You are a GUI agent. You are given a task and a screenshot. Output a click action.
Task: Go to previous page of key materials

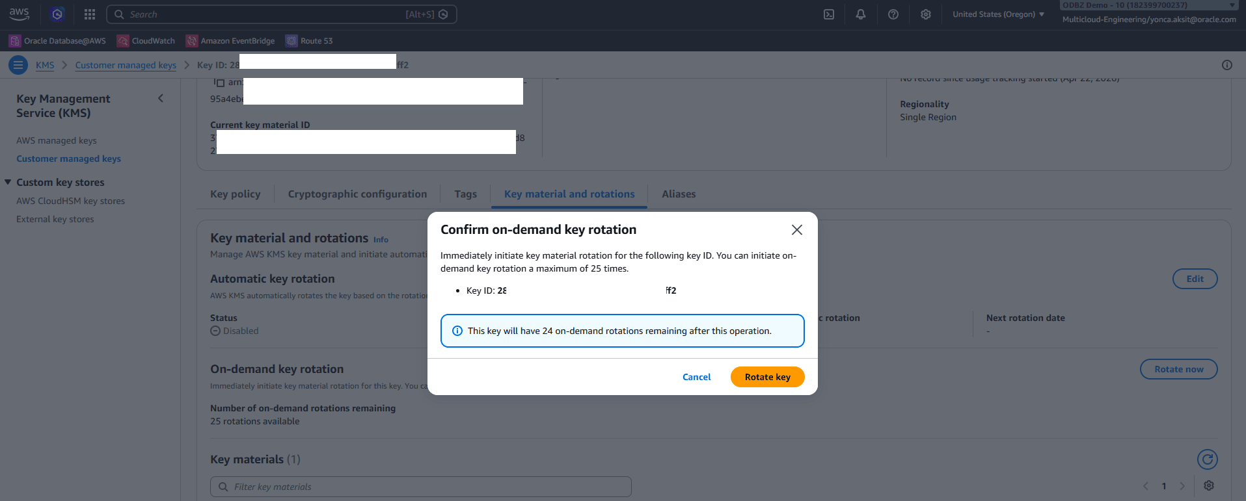[1146, 486]
